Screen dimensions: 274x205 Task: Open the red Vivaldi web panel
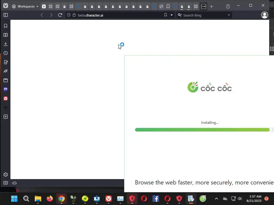point(6,98)
